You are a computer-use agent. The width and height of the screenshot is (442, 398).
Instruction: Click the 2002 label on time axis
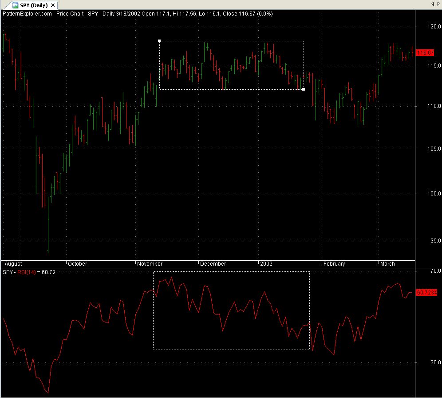[x=266, y=264]
